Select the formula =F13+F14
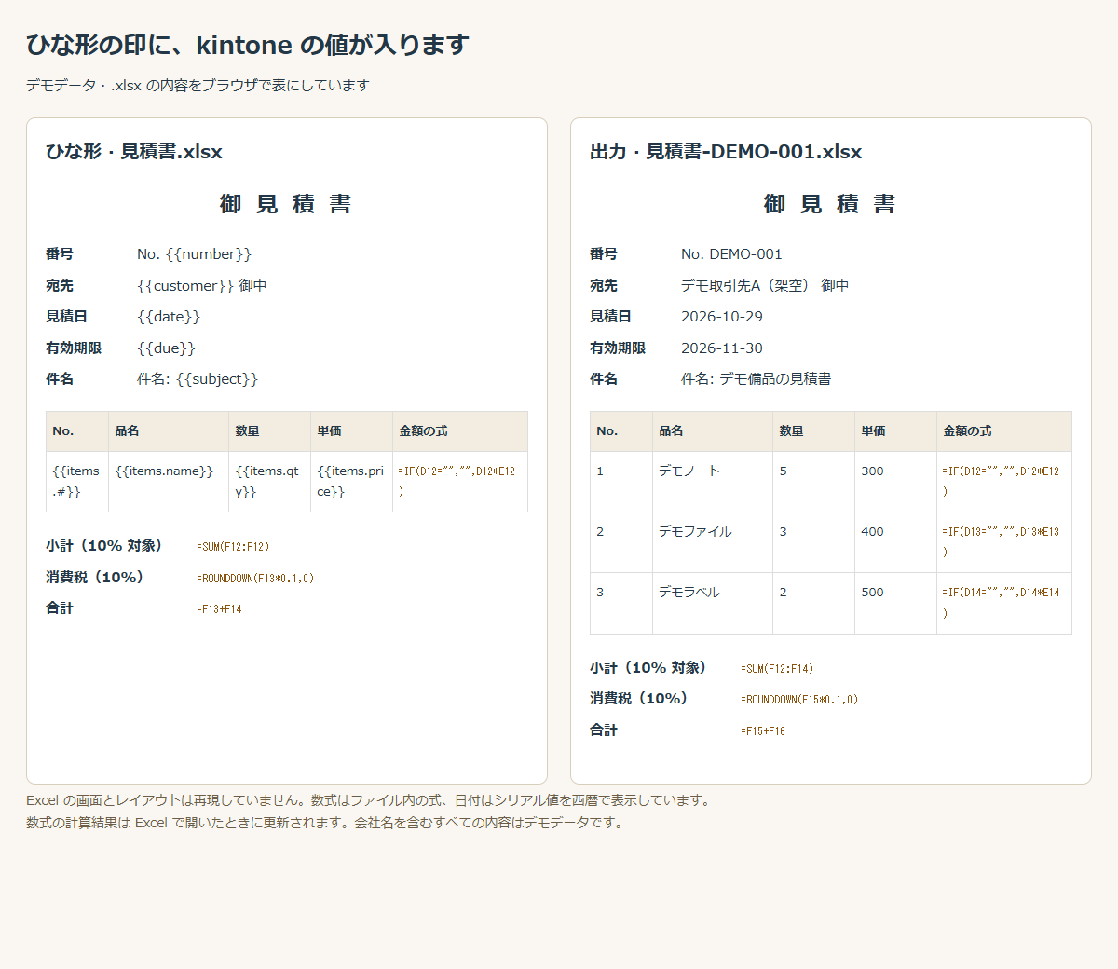 click(219, 609)
